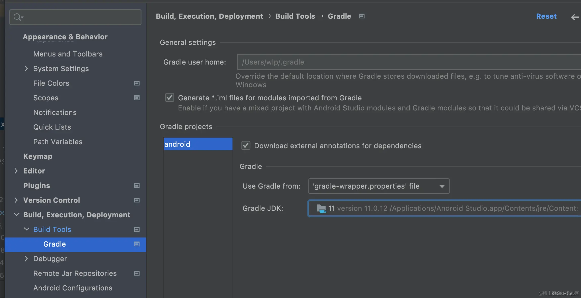
Task: Uncheck Download external annotations for dependencies
Action: pos(246,145)
